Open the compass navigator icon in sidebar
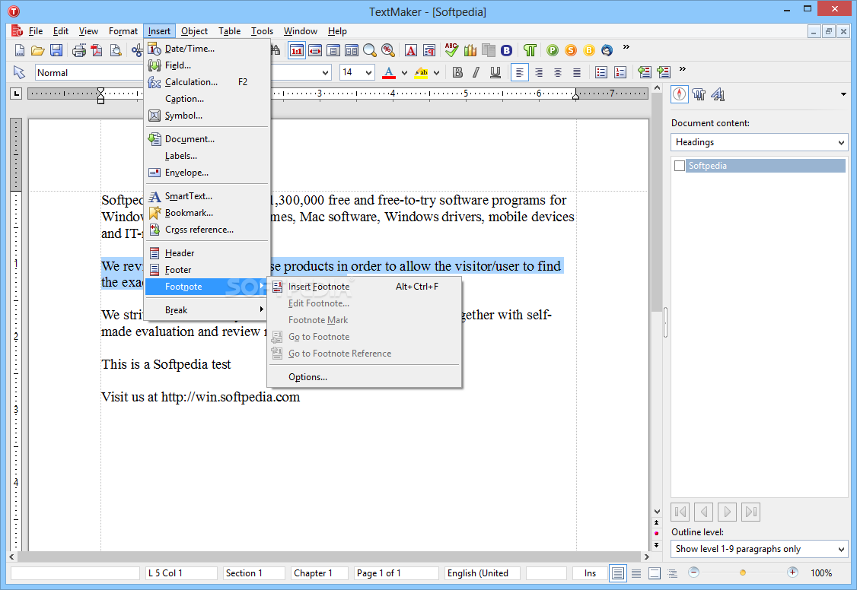 (679, 94)
